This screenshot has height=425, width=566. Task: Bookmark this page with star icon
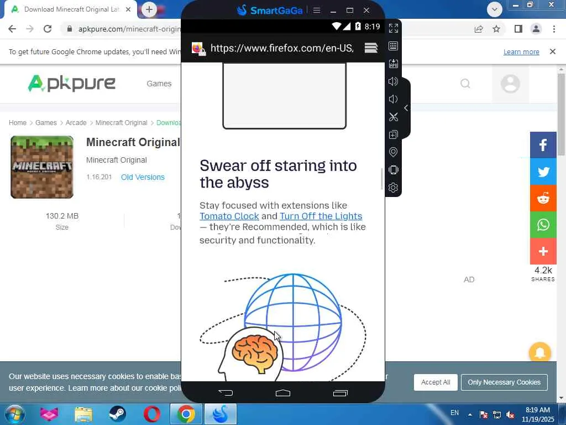(496, 29)
